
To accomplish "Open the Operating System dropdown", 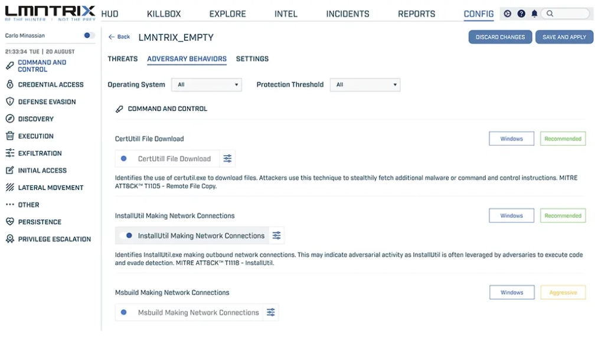I will tap(207, 85).
